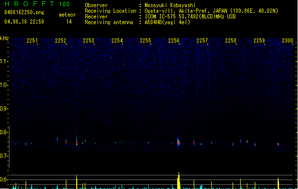Click the 'meteor' label
The height and width of the screenshot is (189, 298).
(67, 15)
